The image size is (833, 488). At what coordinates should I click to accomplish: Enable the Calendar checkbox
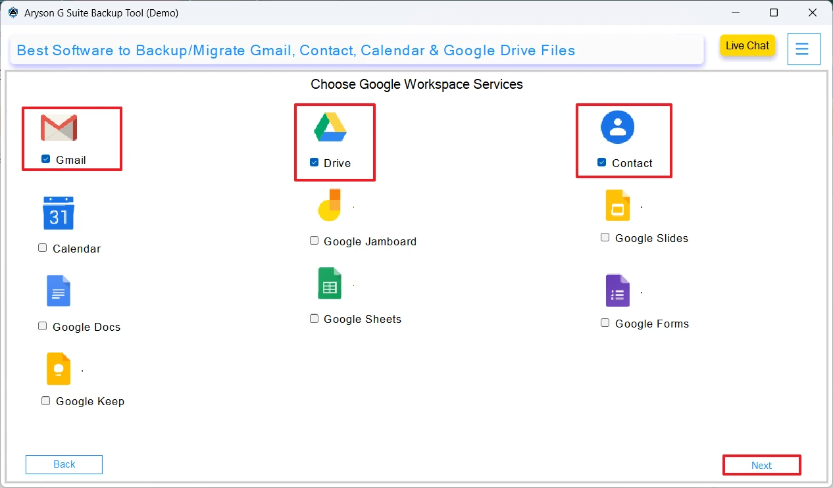point(42,248)
